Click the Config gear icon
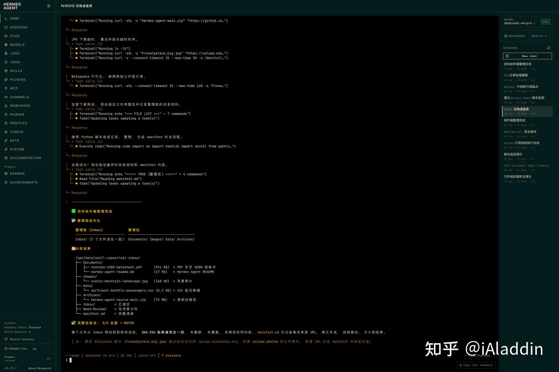The height and width of the screenshot is (372, 559). pyautogui.click(x=6, y=132)
